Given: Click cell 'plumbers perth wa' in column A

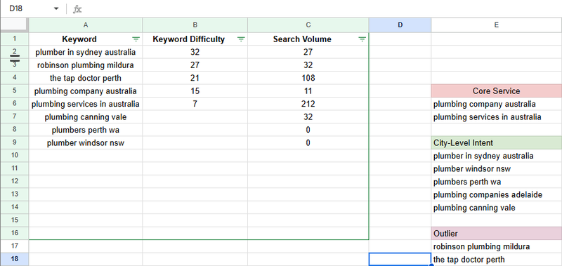Looking at the screenshot, I should pos(86,130).
